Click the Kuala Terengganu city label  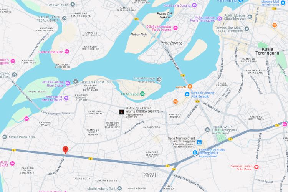[267, 51]
